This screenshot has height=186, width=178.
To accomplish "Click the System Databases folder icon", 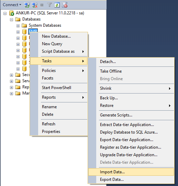I will pyautogui.click(x=24, y=25).
